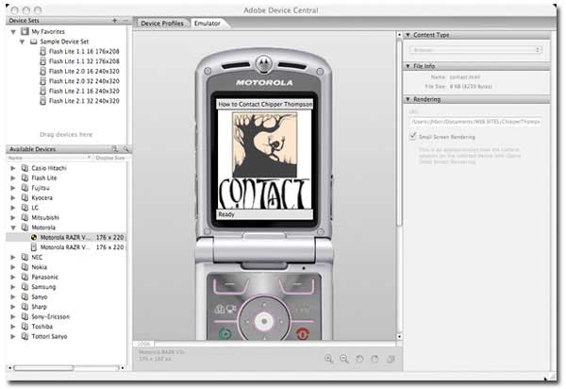Viewport: 566px width, 389px height.
Task: Rotate the emulator device clockwise
Action: pyautogui.click(x=375, y=359)
